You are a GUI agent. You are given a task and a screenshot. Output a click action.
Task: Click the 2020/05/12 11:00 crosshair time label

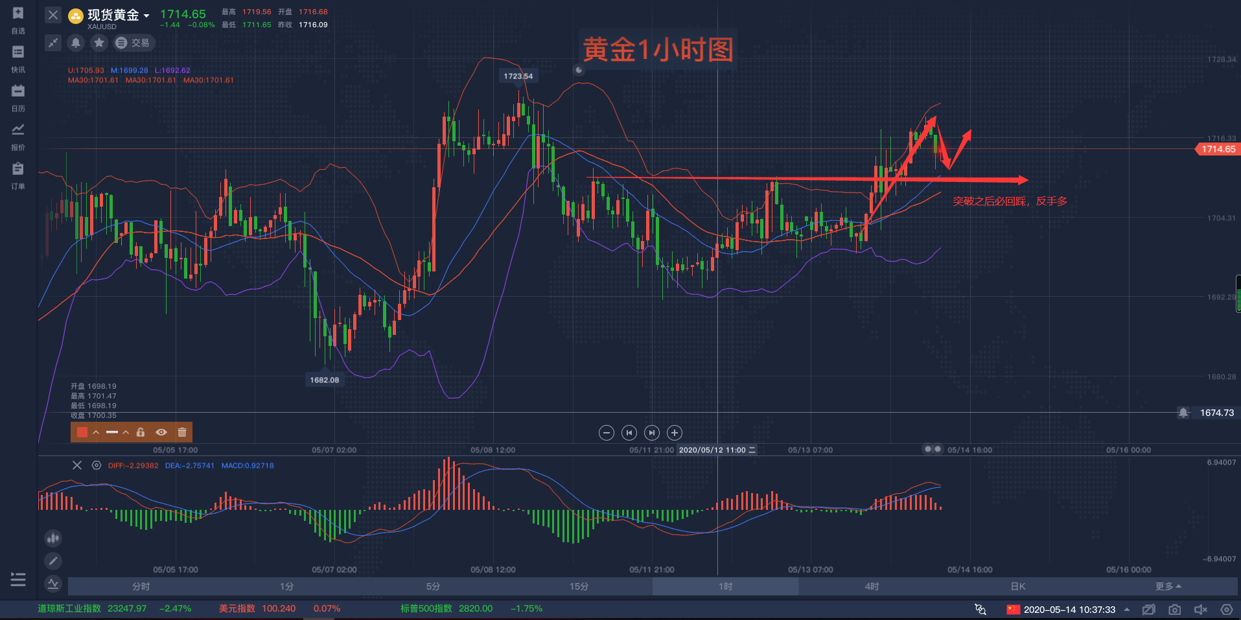click(x=717, y=450)
